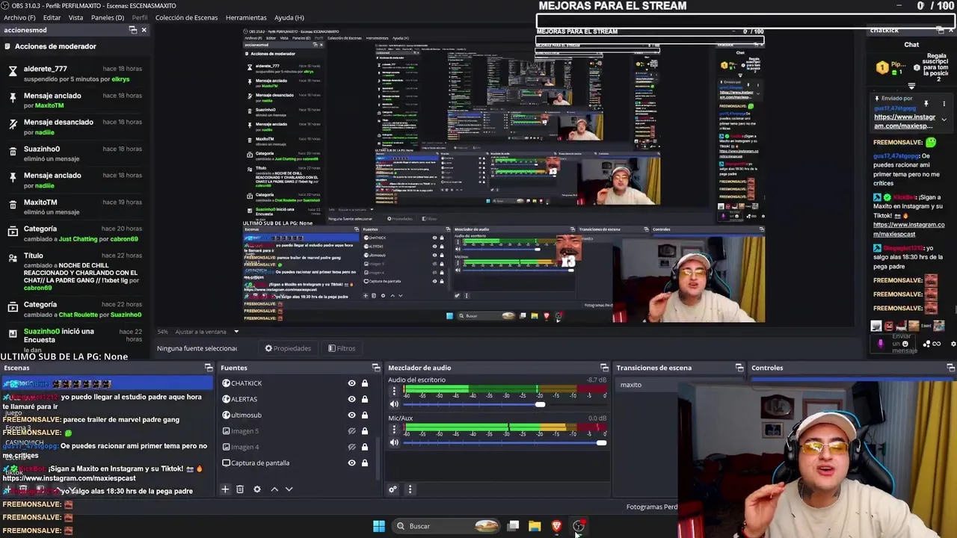This screenshot has width=957, height=538.
Task: Open pinned Instagram link in chat
Action: [905, 121]
